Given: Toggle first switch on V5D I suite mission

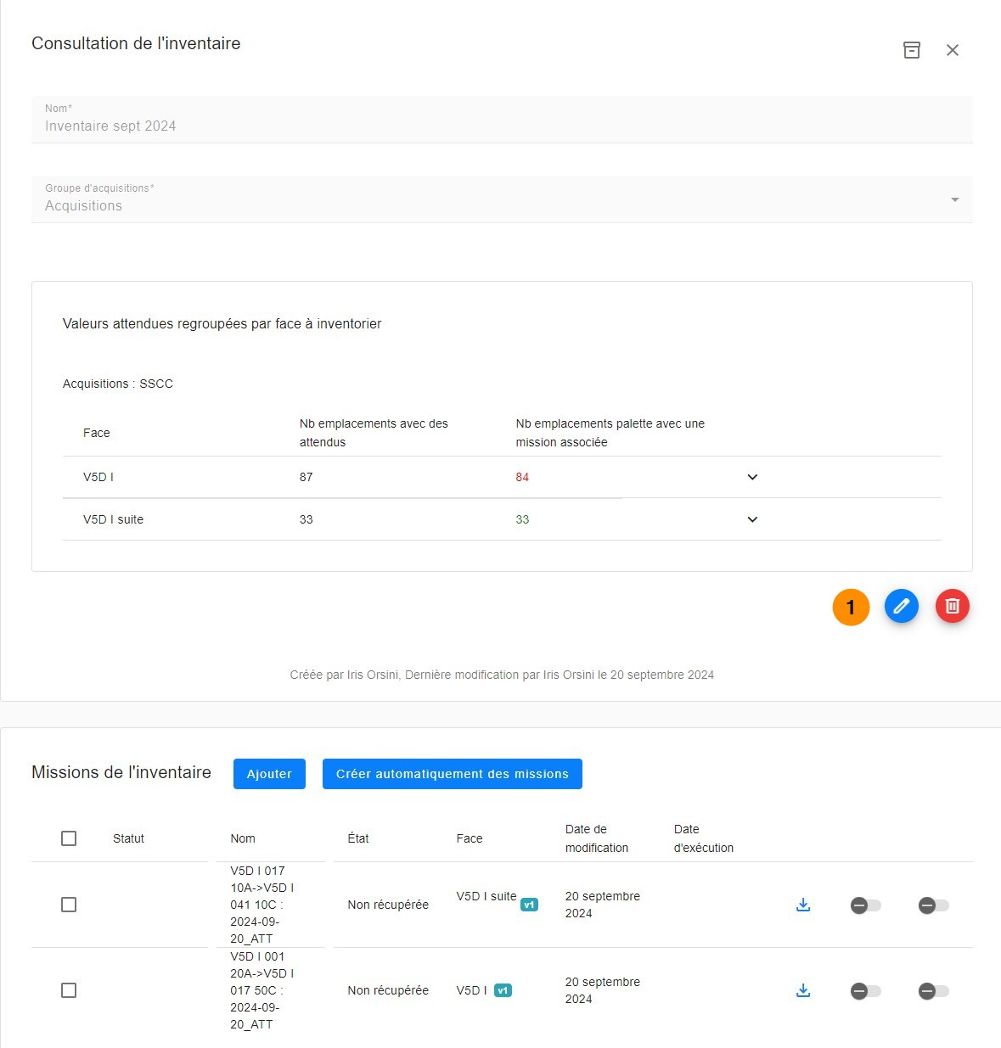Looking at the screenshot, I should click(865, 905).
